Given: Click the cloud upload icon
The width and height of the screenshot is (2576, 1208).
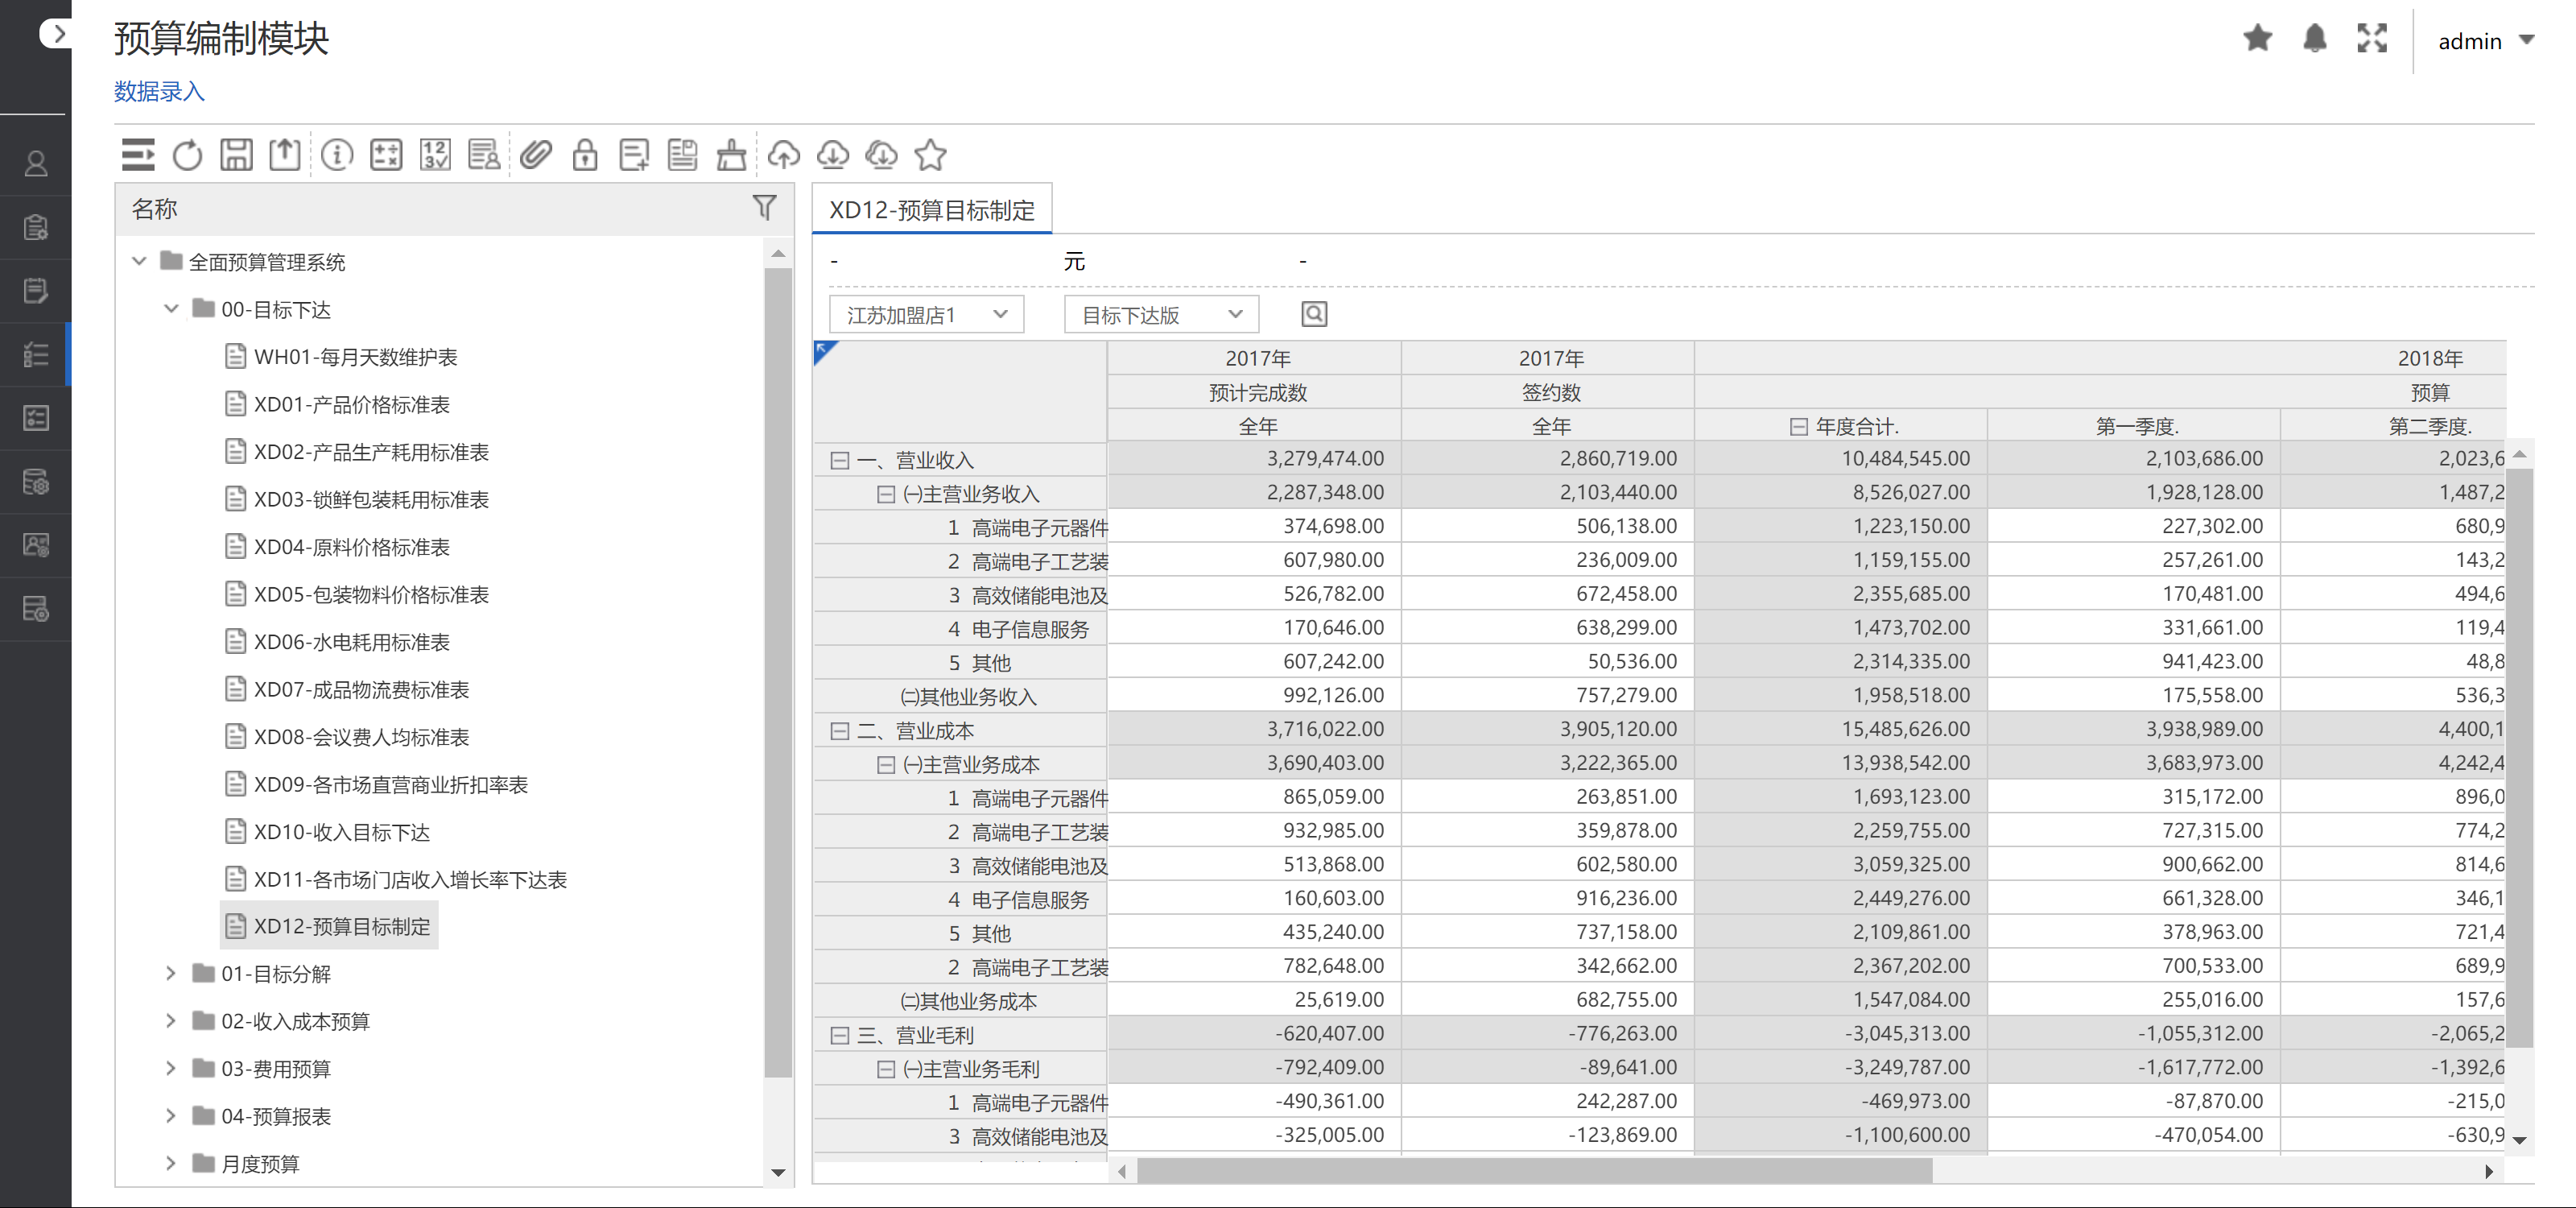Looking at the screenshot, I should click(x=783, y=155).
